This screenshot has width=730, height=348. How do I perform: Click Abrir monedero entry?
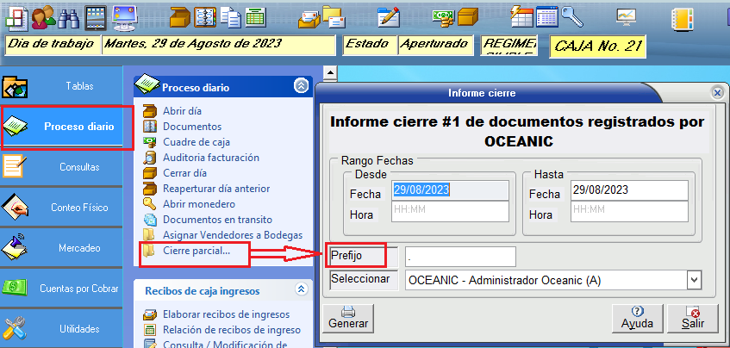click(x=198, y=204)
